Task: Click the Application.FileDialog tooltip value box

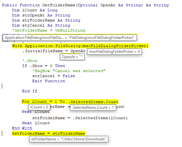Action: point(70,38)
